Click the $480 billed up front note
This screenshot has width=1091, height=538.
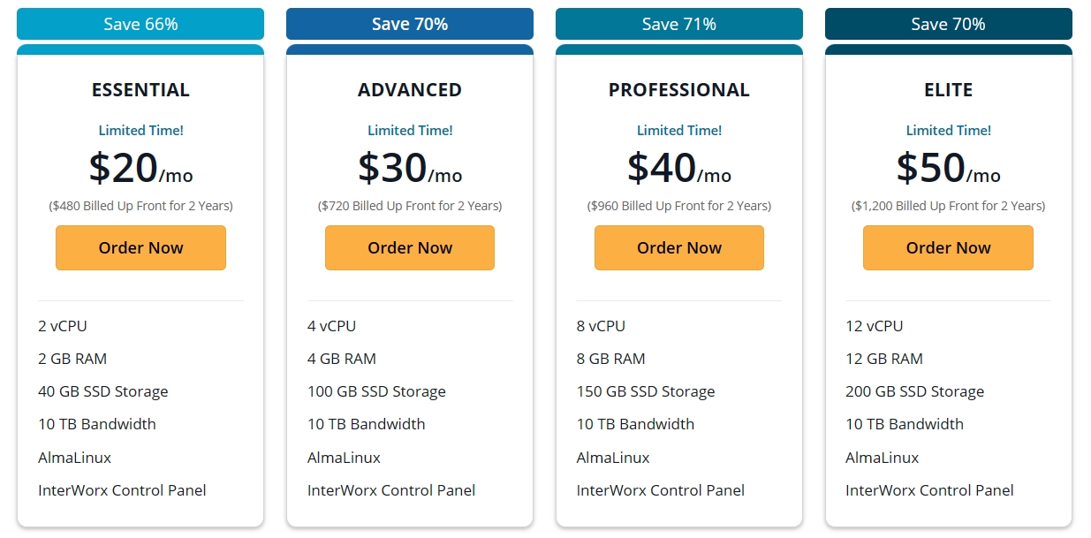click(140, 206)
